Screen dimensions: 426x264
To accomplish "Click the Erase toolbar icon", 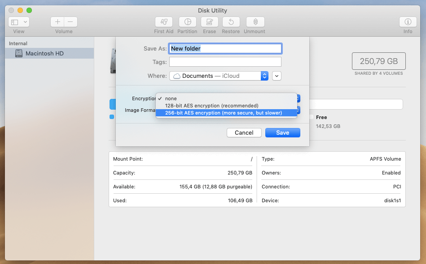I will pos(209,22).
